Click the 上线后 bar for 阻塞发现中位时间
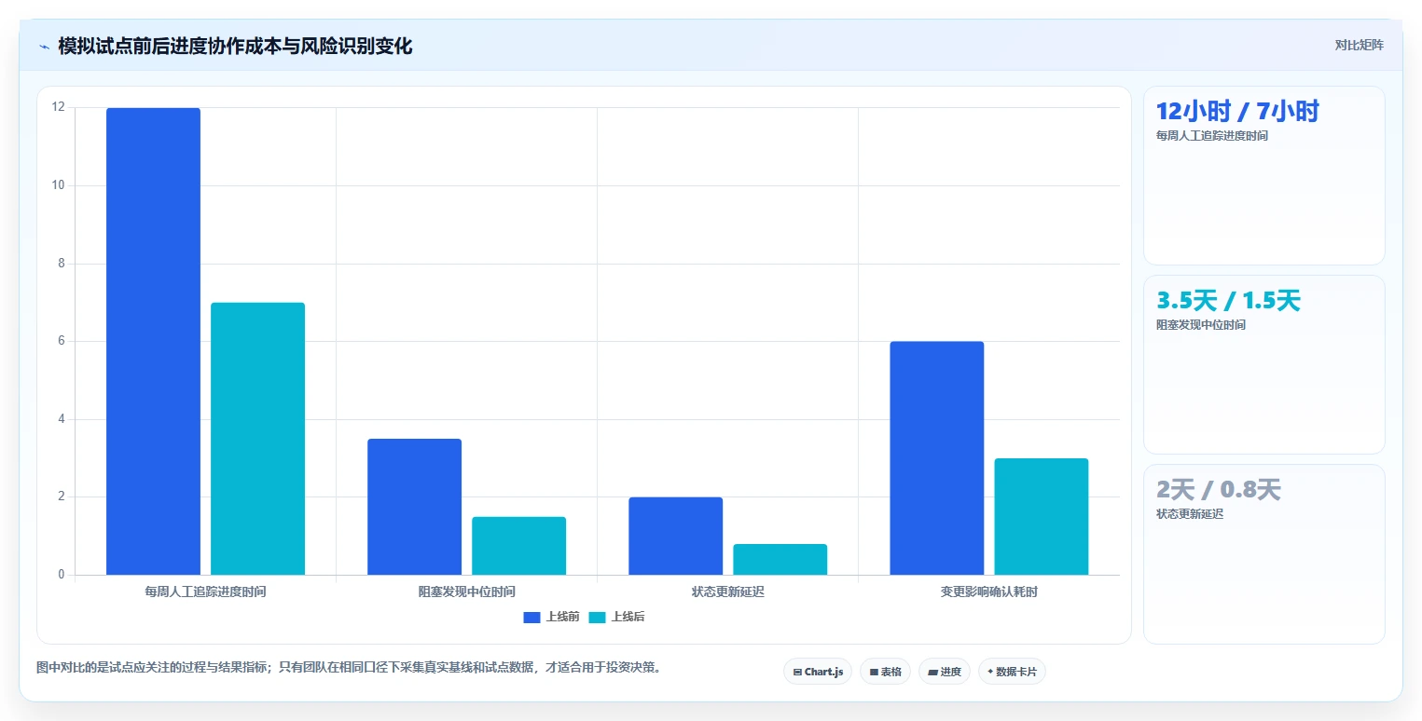This screenshot has height=721, width=1422. point(518,546)
